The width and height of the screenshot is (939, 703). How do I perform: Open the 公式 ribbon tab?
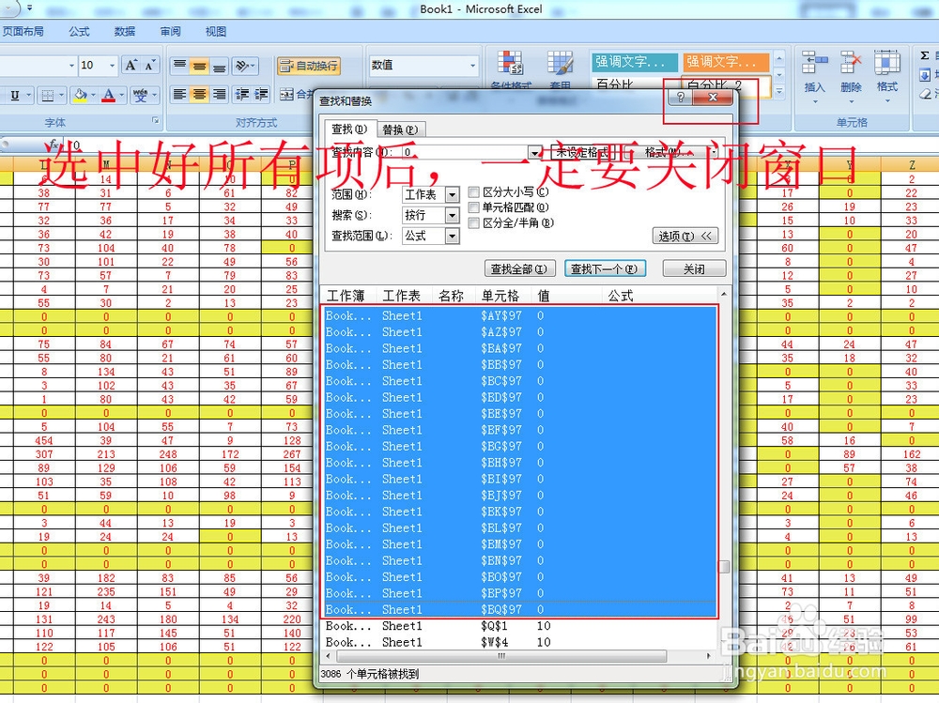tap(79, 31)
